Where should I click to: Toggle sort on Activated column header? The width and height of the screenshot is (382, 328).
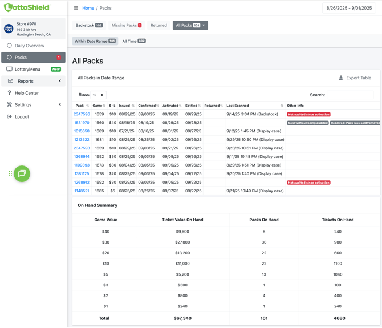172,106
